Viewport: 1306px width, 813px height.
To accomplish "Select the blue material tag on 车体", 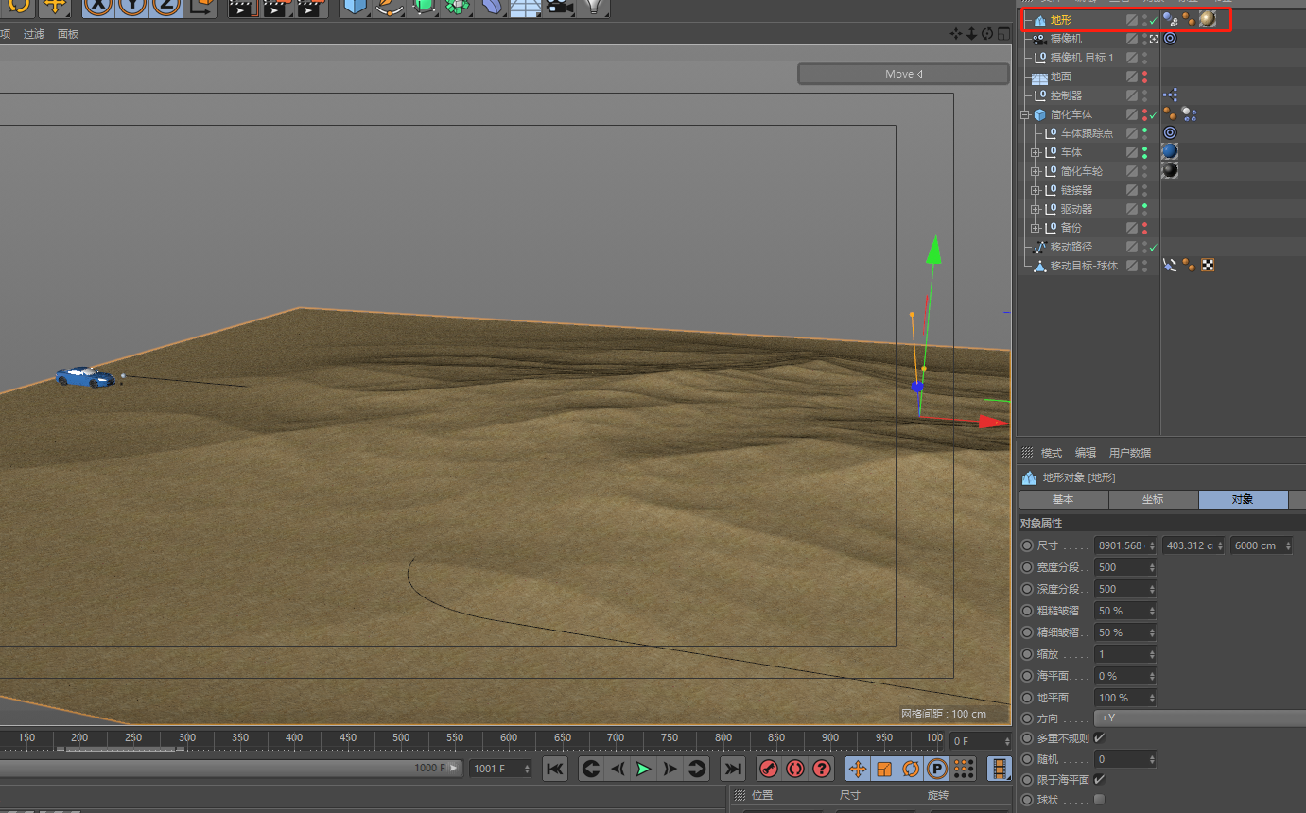I will click(x=1170, y=151).
